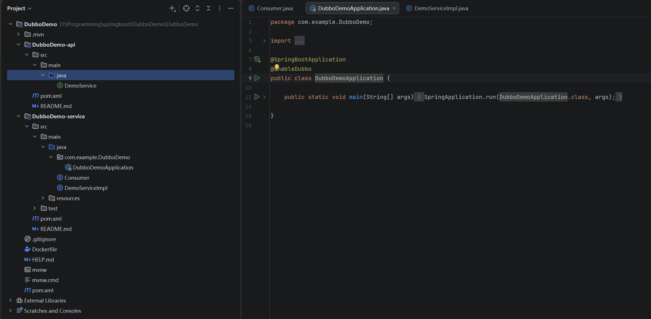The height and width of the screenshot is (319, 651).
Task: Collapse the DubboDemo-service module
Action: [18, 116]
